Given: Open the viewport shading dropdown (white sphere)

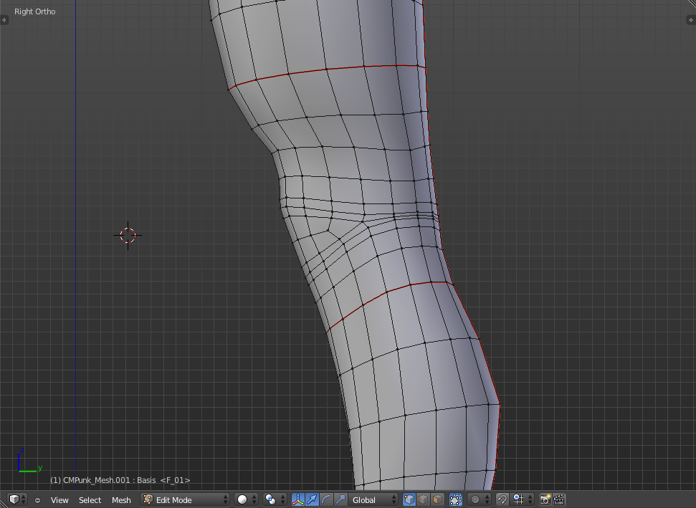Looking at the screenshot, I should 246,499.
